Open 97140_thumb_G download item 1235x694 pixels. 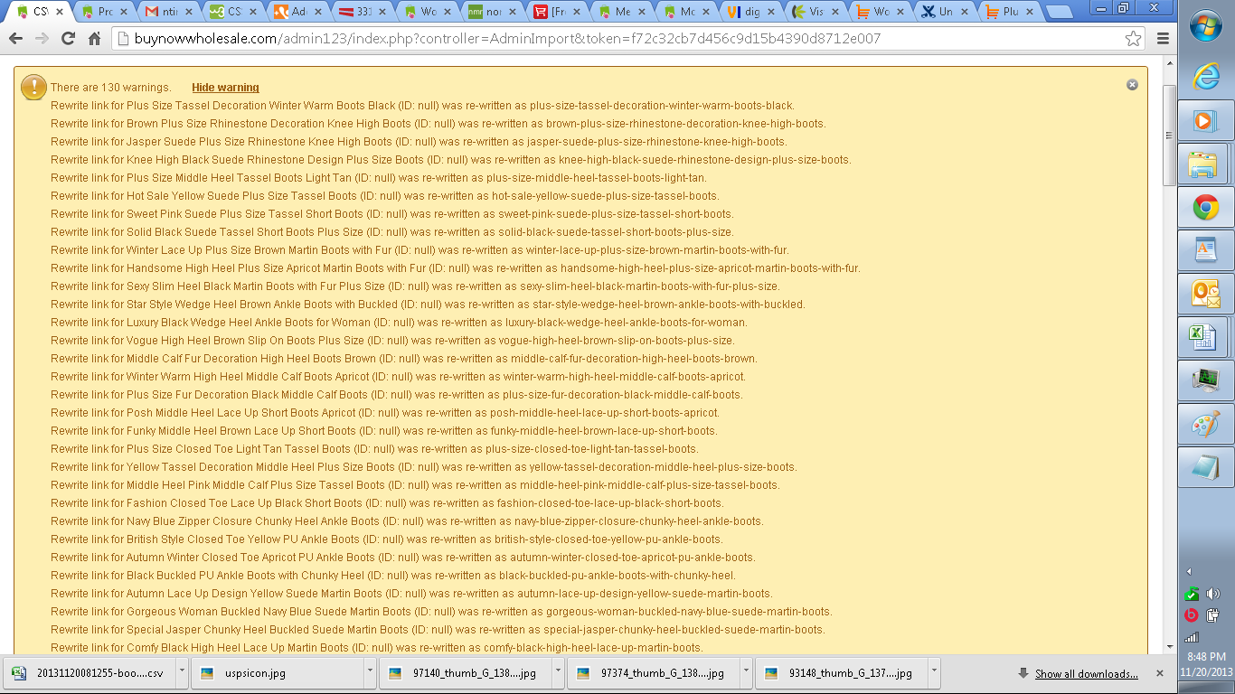(x=466, y=673)
